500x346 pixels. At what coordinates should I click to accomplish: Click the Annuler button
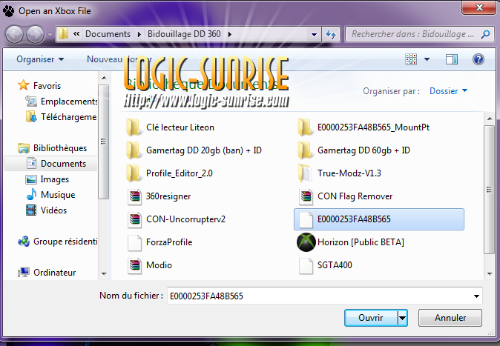(x=450, y=318)
